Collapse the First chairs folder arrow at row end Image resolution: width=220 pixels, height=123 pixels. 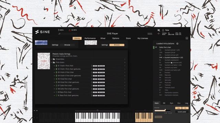coord(125,62)
